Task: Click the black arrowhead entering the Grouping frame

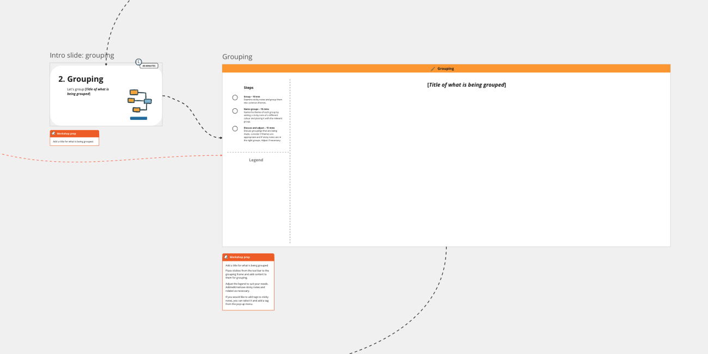Action: coord(220,138)
